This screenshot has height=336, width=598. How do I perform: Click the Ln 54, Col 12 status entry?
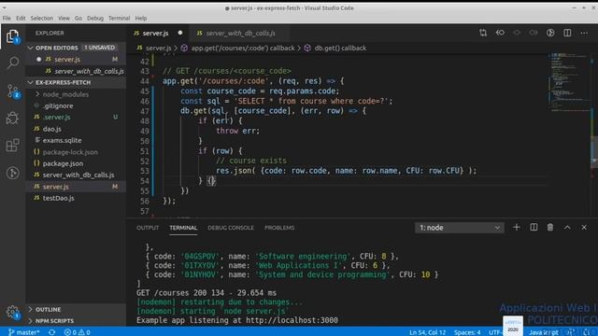coord(427,332)
